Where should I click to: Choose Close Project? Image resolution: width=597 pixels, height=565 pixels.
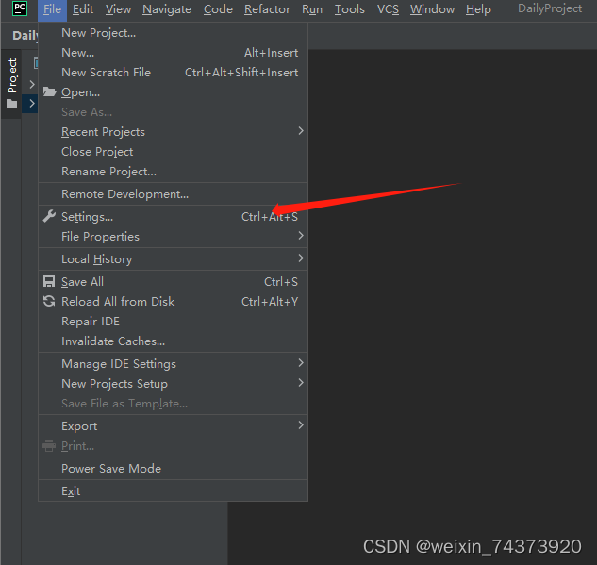[173, 152]
